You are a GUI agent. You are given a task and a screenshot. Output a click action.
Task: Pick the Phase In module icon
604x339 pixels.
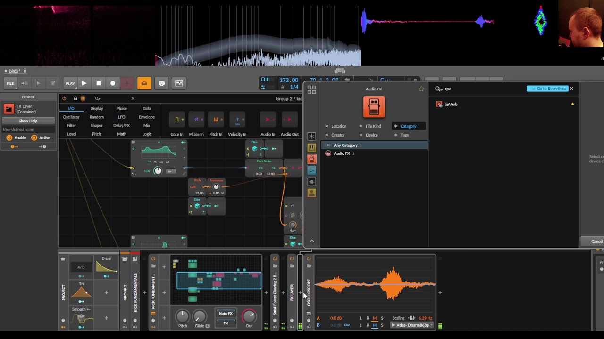coord(196,120)
